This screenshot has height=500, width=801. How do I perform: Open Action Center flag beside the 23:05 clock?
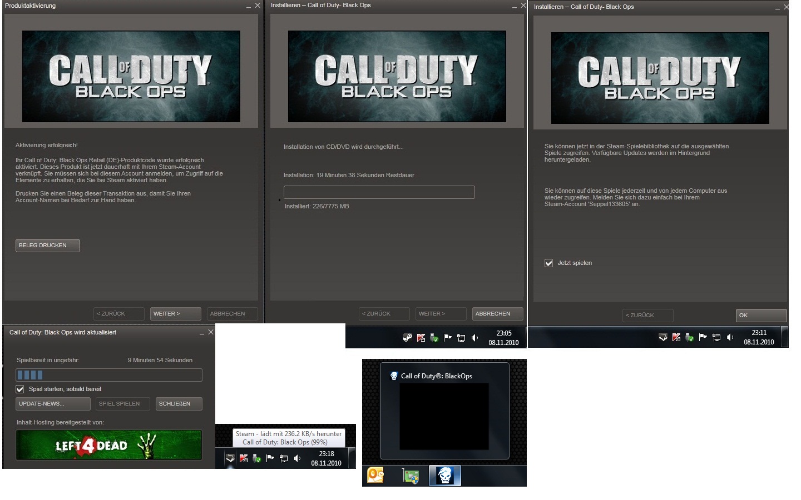[448, 337]
